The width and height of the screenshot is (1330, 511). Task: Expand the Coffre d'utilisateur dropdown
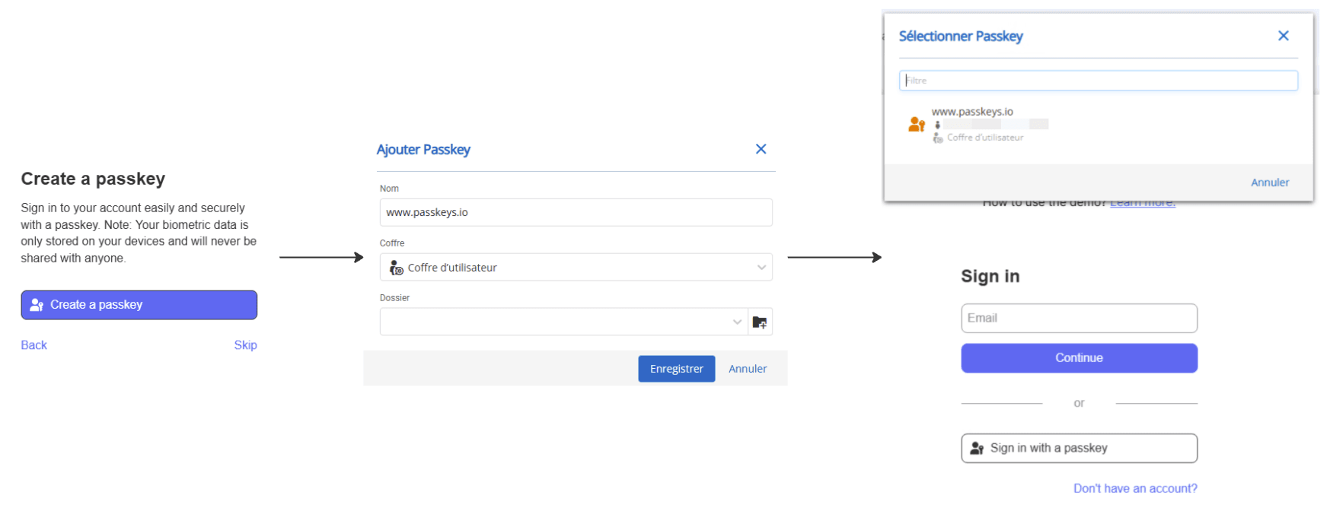coord(761,268)
